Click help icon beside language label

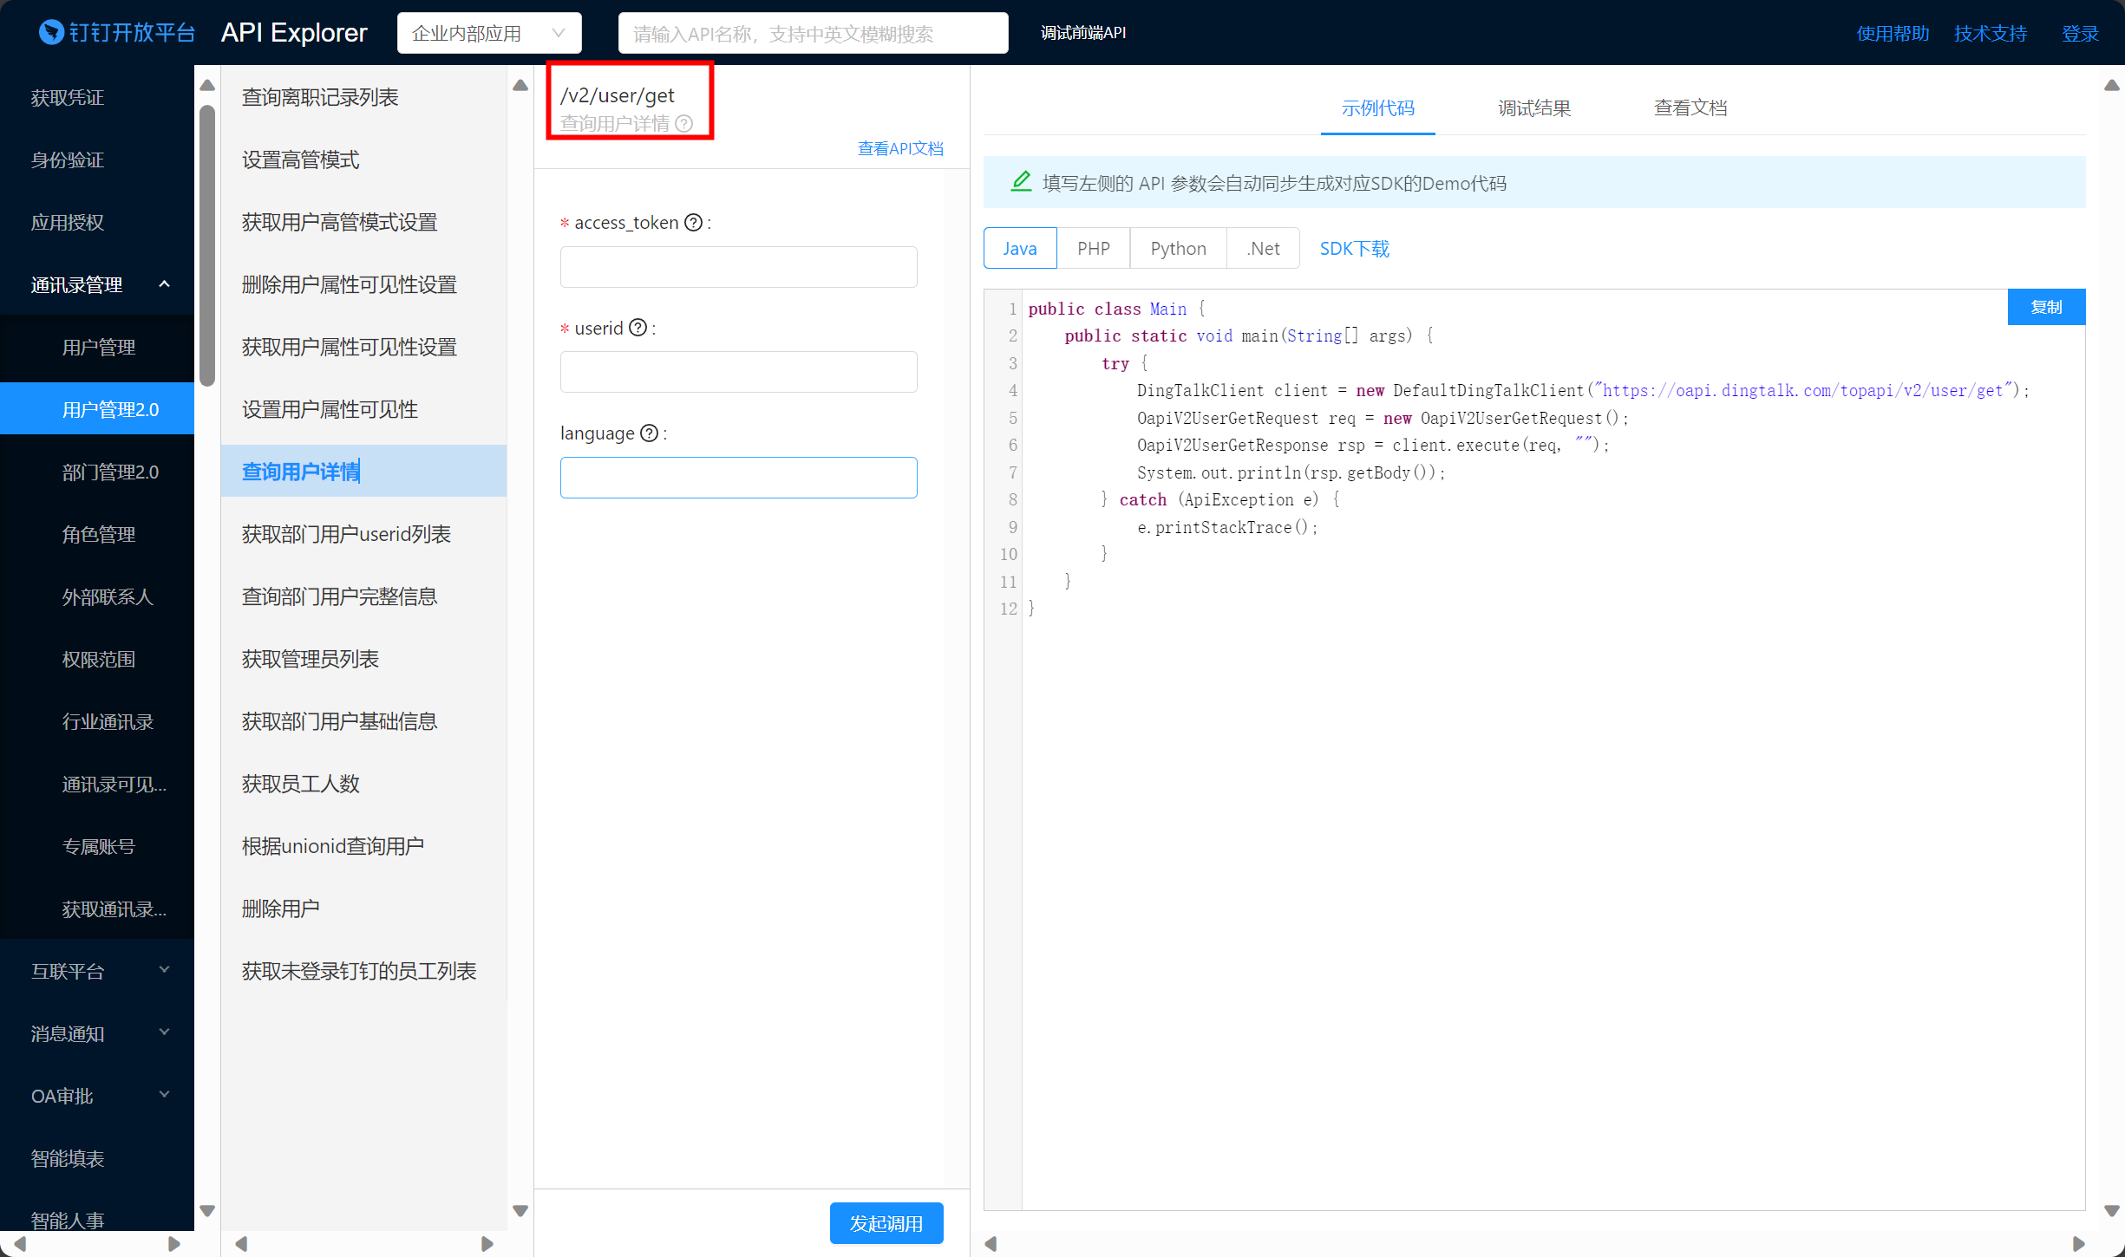coord(649,433)
